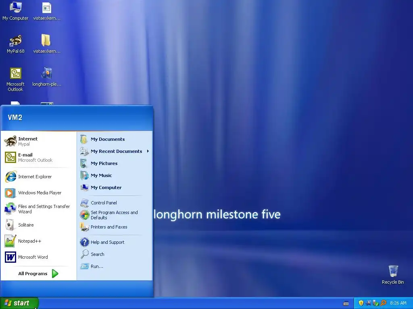
Task: Start Solitaire from the Start menu
Action: pyautogui.click(x=38, y=225)
